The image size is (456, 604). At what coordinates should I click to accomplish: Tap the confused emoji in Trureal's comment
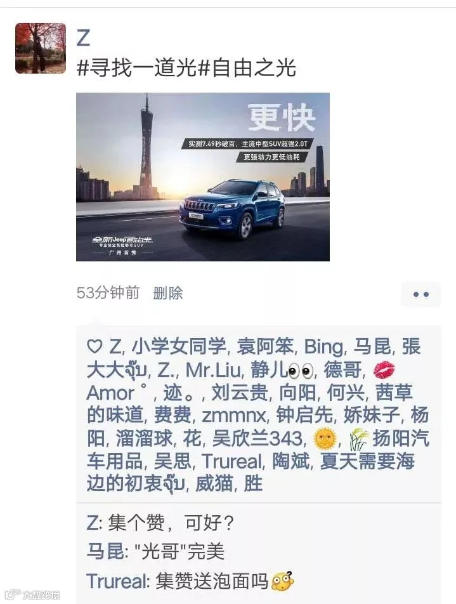tap(282, 581)
